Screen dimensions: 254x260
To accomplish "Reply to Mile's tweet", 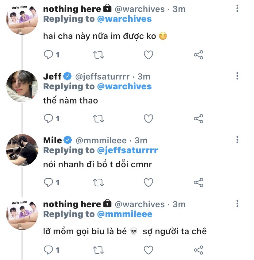I will (x=48, y=183).
